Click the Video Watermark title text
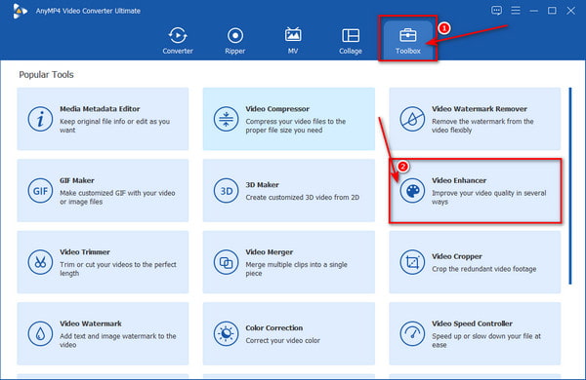 [x=91, y=323]
